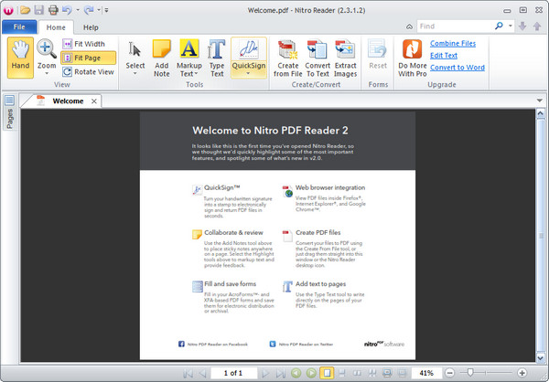This screenshot has height=382, width=549.
Task: Open the File menu
Action: pos(19,27)
